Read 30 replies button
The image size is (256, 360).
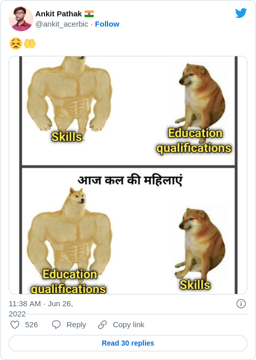pos(128,343)
